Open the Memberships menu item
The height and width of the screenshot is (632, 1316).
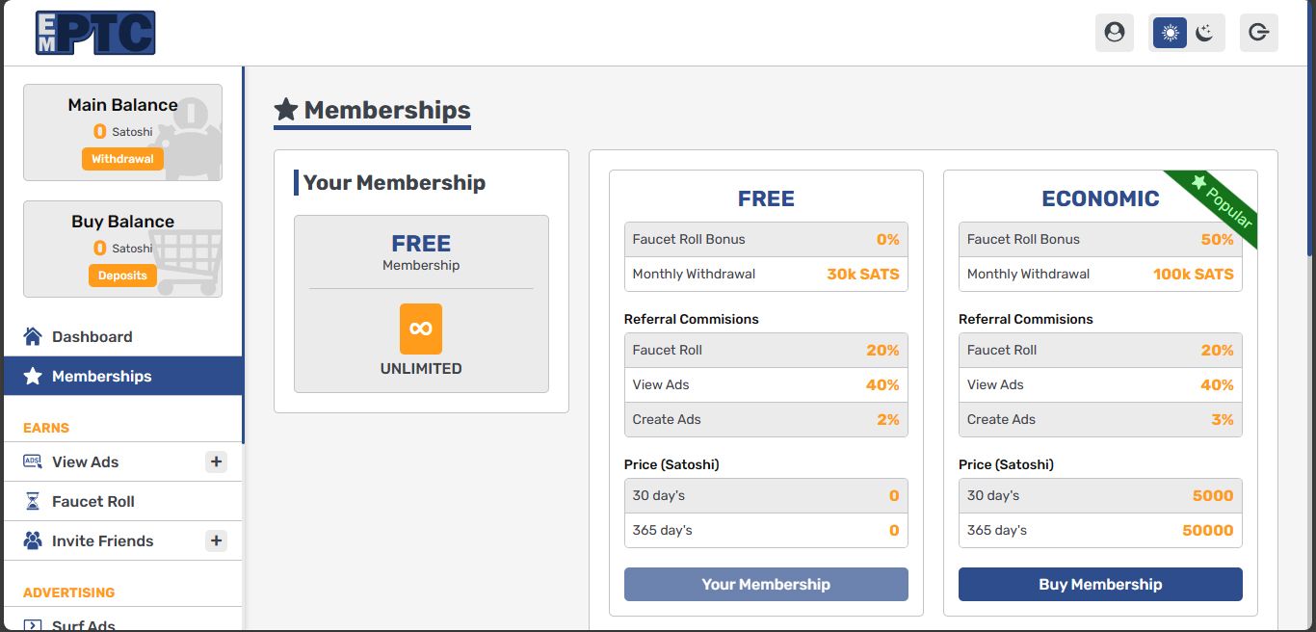click(101, 376)
